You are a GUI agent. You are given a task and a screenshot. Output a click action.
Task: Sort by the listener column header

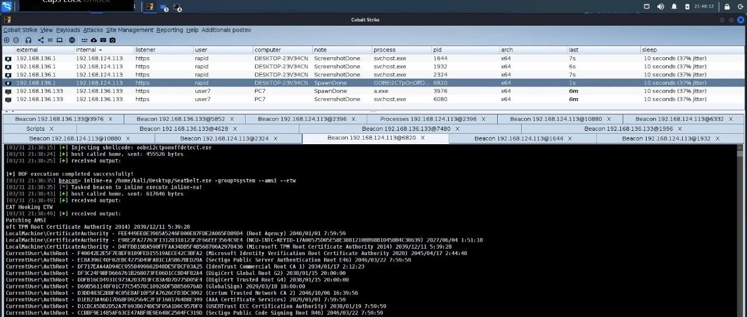point(163,50)
